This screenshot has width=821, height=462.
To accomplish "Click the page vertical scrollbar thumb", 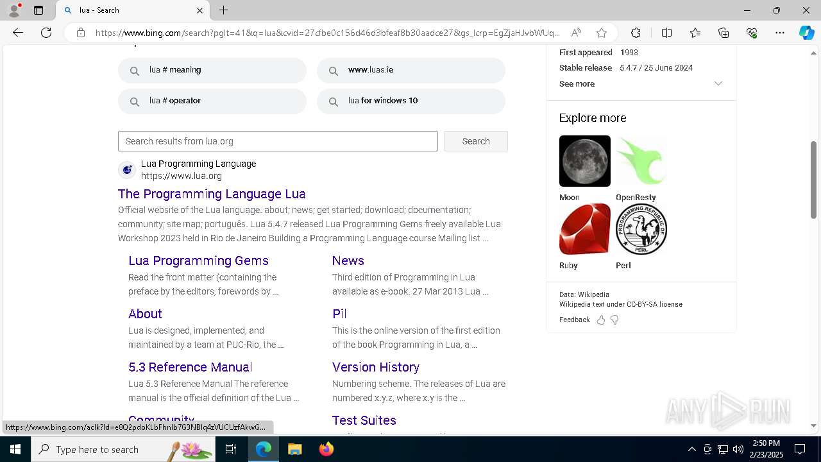I will [x=814, y=180].
